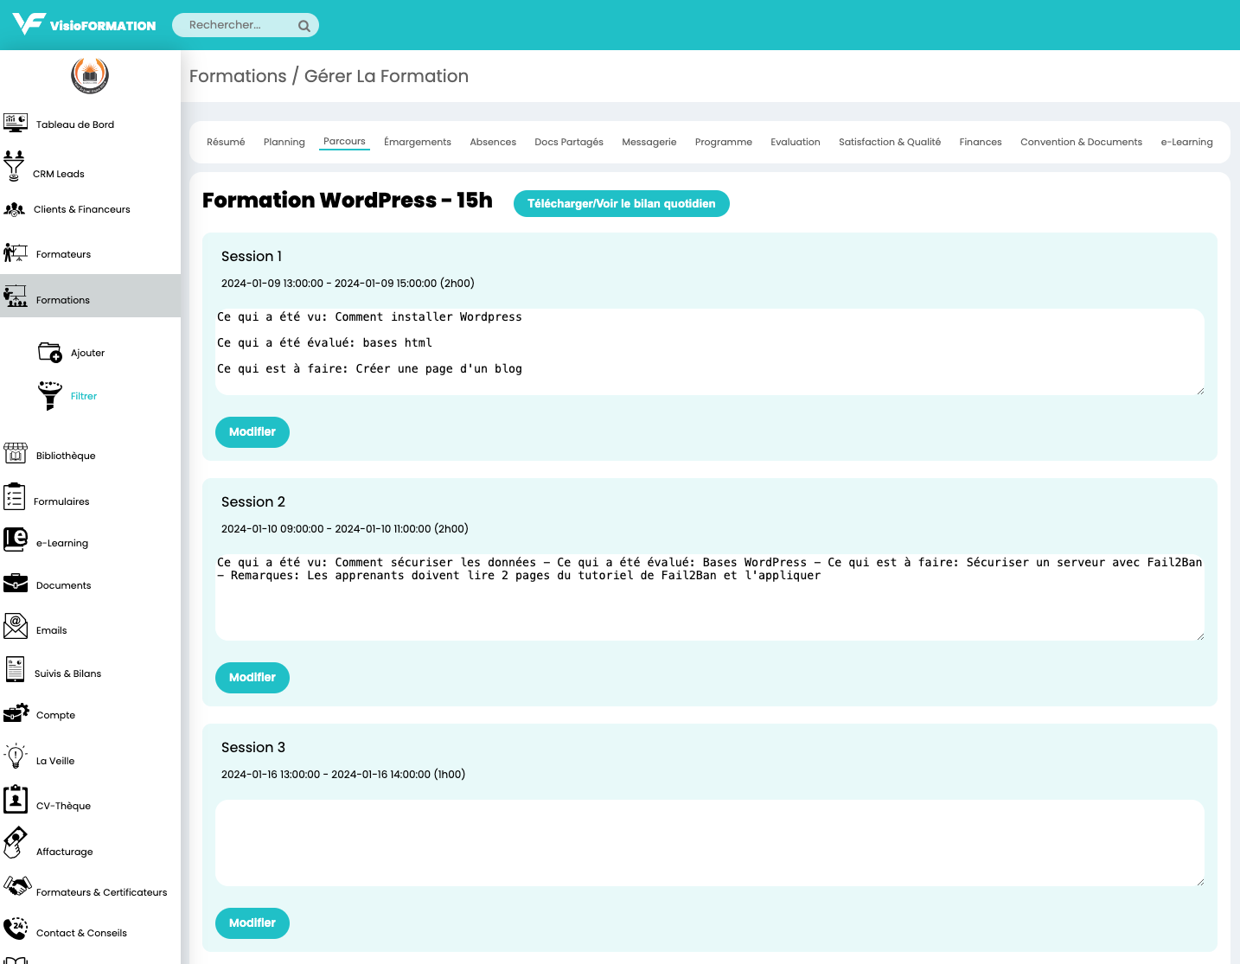Click the Filtrer funnel icon
Viewport: 1240px width, 964px height.
point(50,395)
